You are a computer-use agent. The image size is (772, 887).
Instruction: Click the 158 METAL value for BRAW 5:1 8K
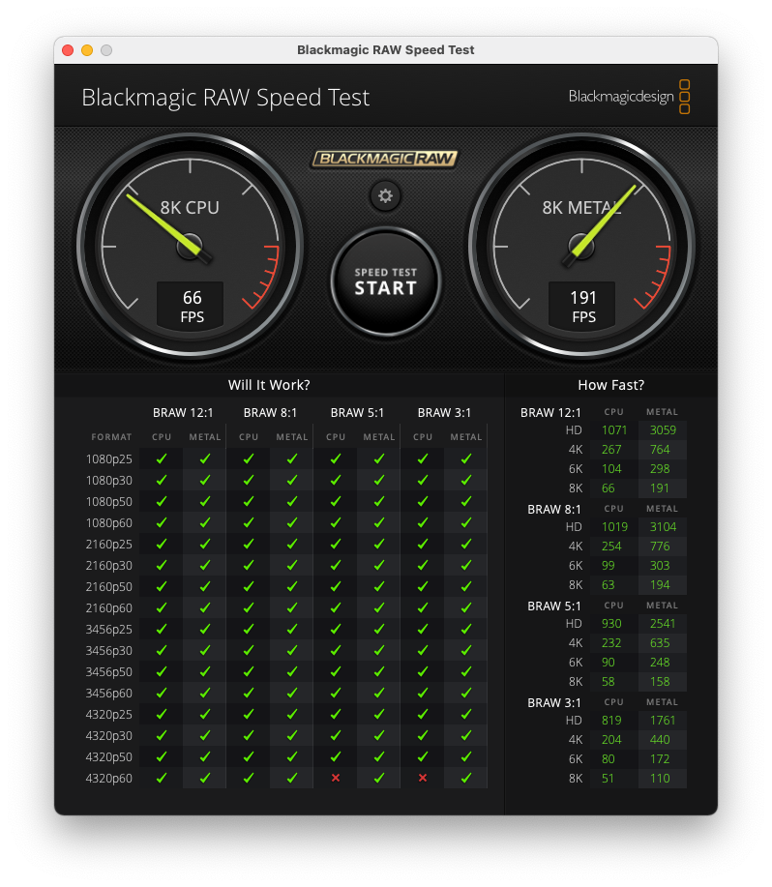point(660,682)
